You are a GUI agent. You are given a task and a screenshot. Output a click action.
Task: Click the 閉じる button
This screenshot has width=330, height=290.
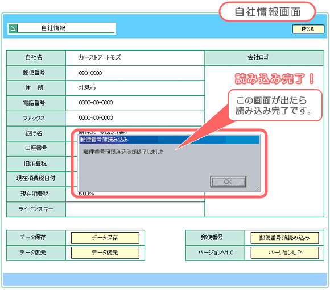[x=308, y=29]
